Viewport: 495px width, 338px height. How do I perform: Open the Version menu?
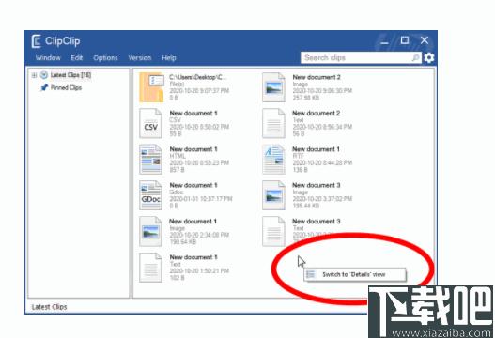click(140, 58)
